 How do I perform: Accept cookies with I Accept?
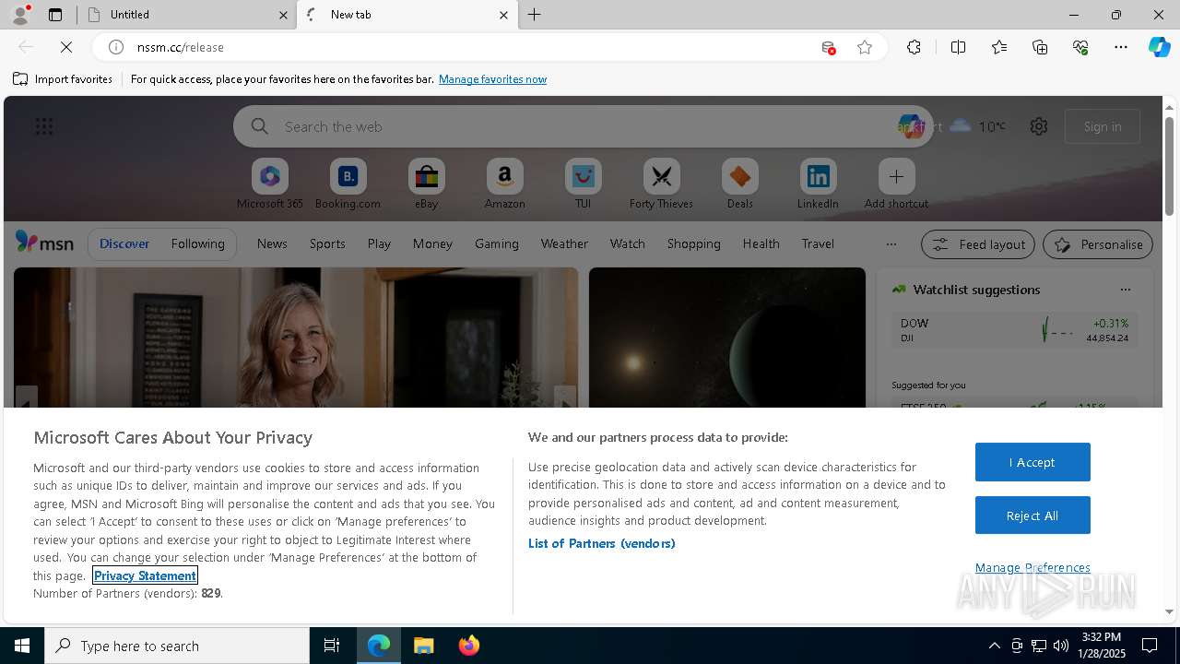click(1032, 462)
